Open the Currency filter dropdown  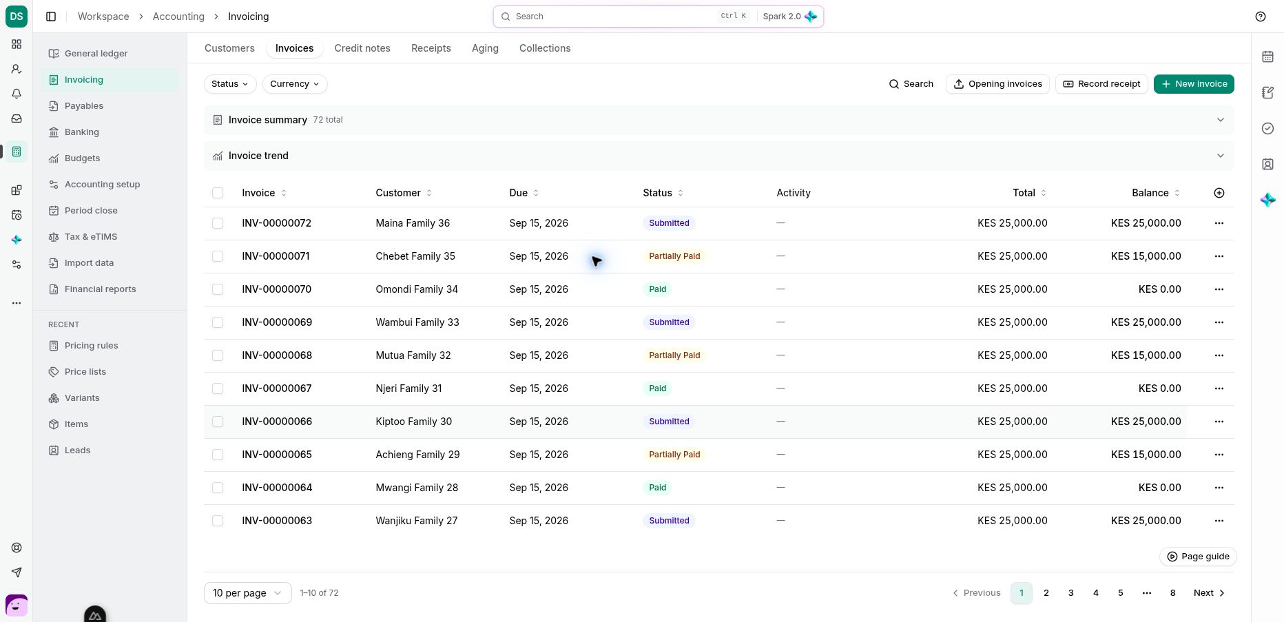[x=295, y=84]
